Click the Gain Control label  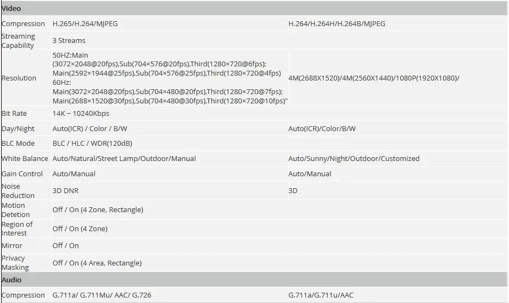(x=22, y=174)
